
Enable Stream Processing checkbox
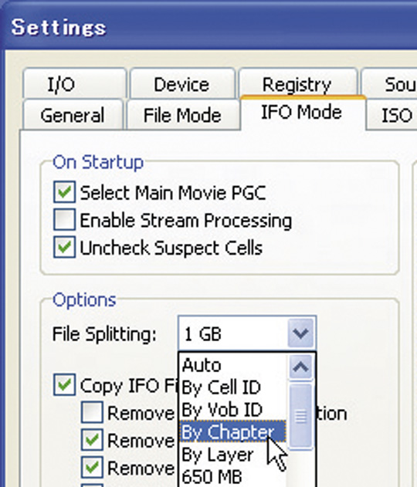point(64,220)
